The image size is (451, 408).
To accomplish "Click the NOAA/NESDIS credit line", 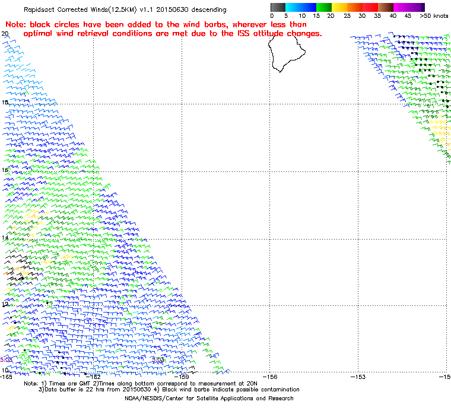I will pos(209,399).
